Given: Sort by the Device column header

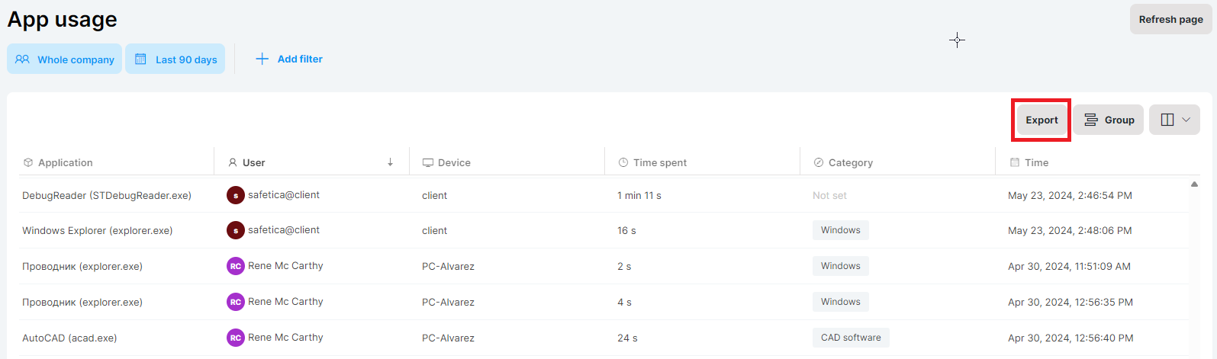Looking at the screenshot, I should point(454,162).
